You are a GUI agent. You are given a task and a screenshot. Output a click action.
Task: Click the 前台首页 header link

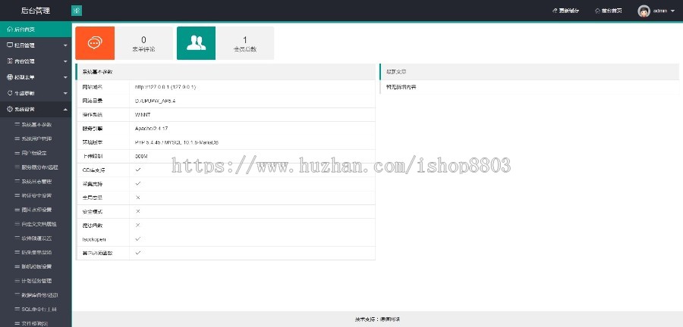click(612, 11)
